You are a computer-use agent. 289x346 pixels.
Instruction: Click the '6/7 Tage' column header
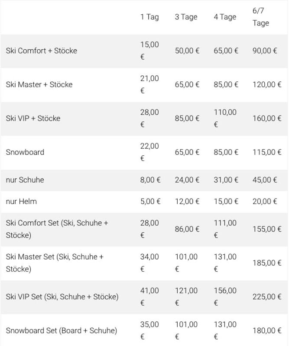click(261, 17)
